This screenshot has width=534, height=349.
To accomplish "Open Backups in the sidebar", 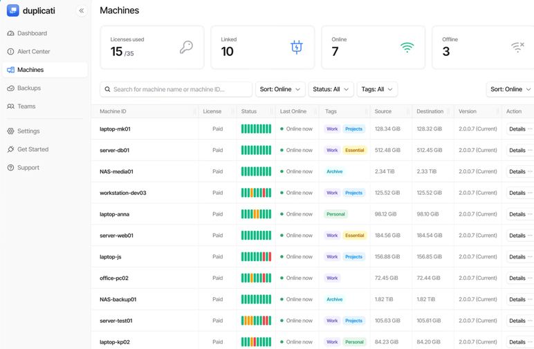I will tap(45, 88).
